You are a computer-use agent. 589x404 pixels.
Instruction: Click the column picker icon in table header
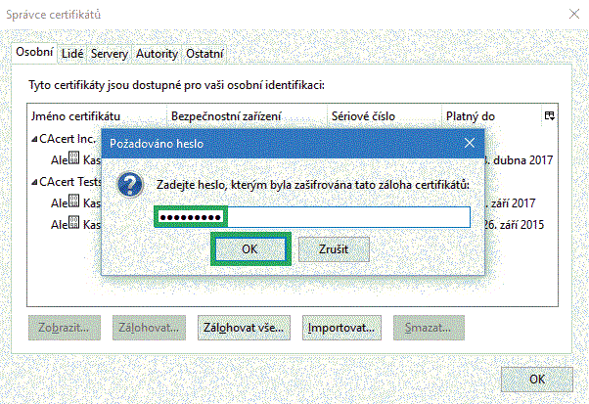[x=550, y=115]
